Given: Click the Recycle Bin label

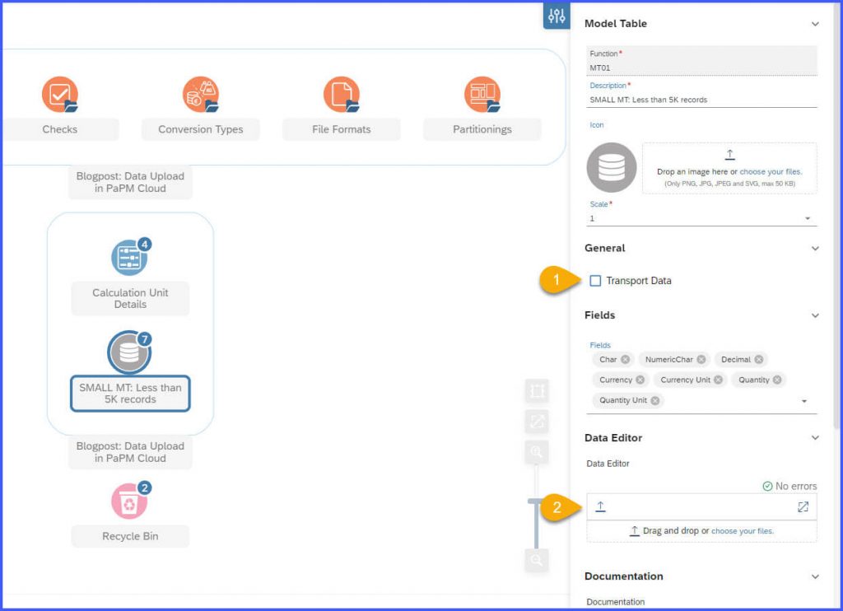Looking at the screenshot, I should tap(130, 536).
